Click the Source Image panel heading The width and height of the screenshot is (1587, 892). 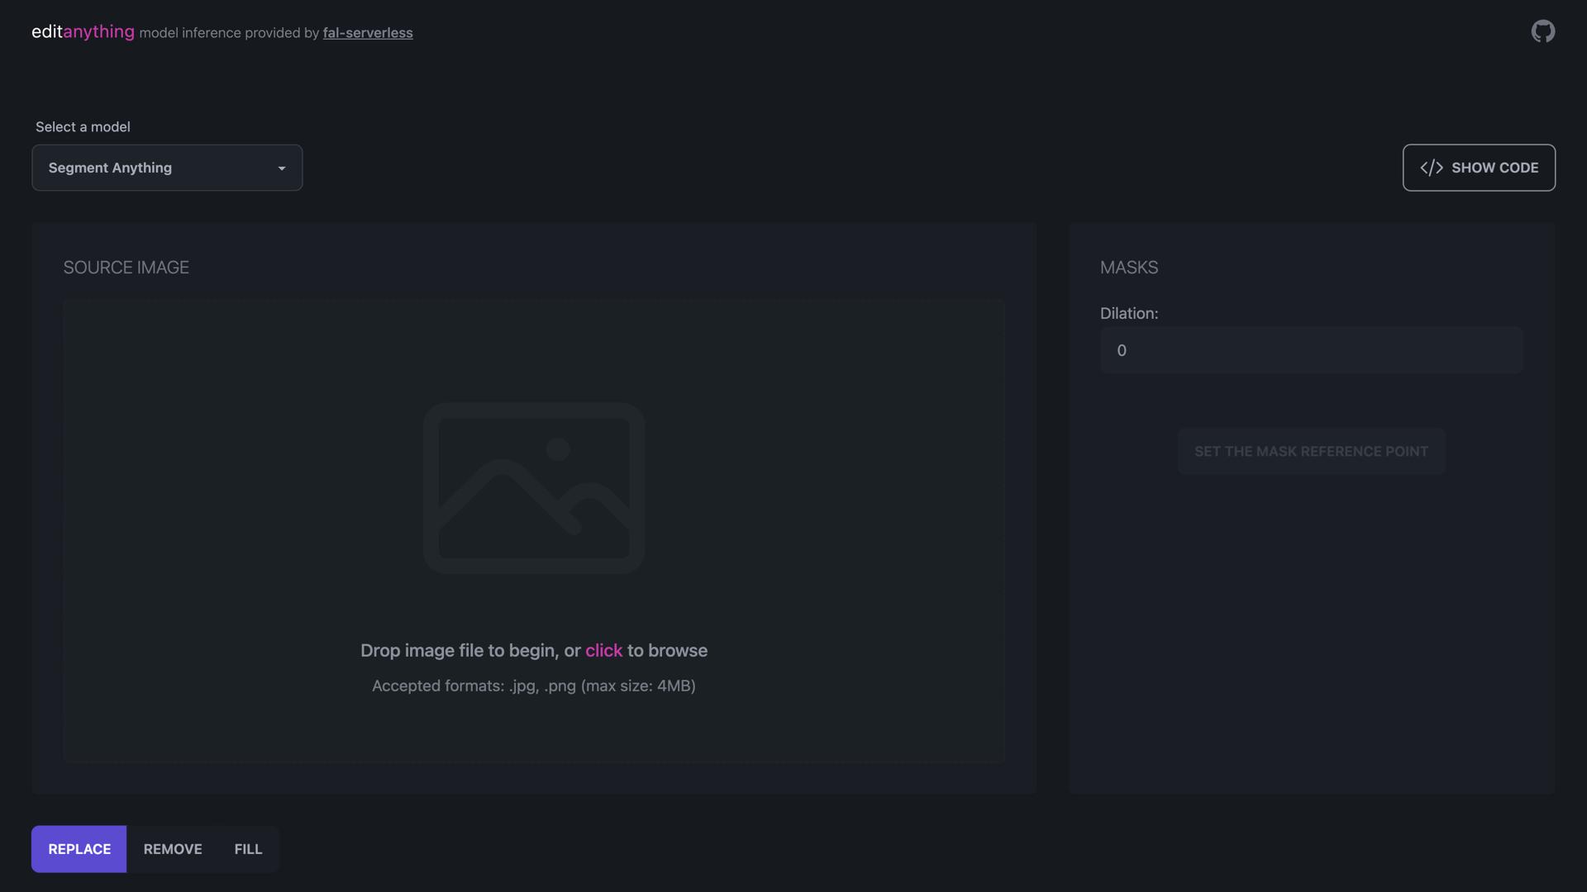(x=126, y=268)
